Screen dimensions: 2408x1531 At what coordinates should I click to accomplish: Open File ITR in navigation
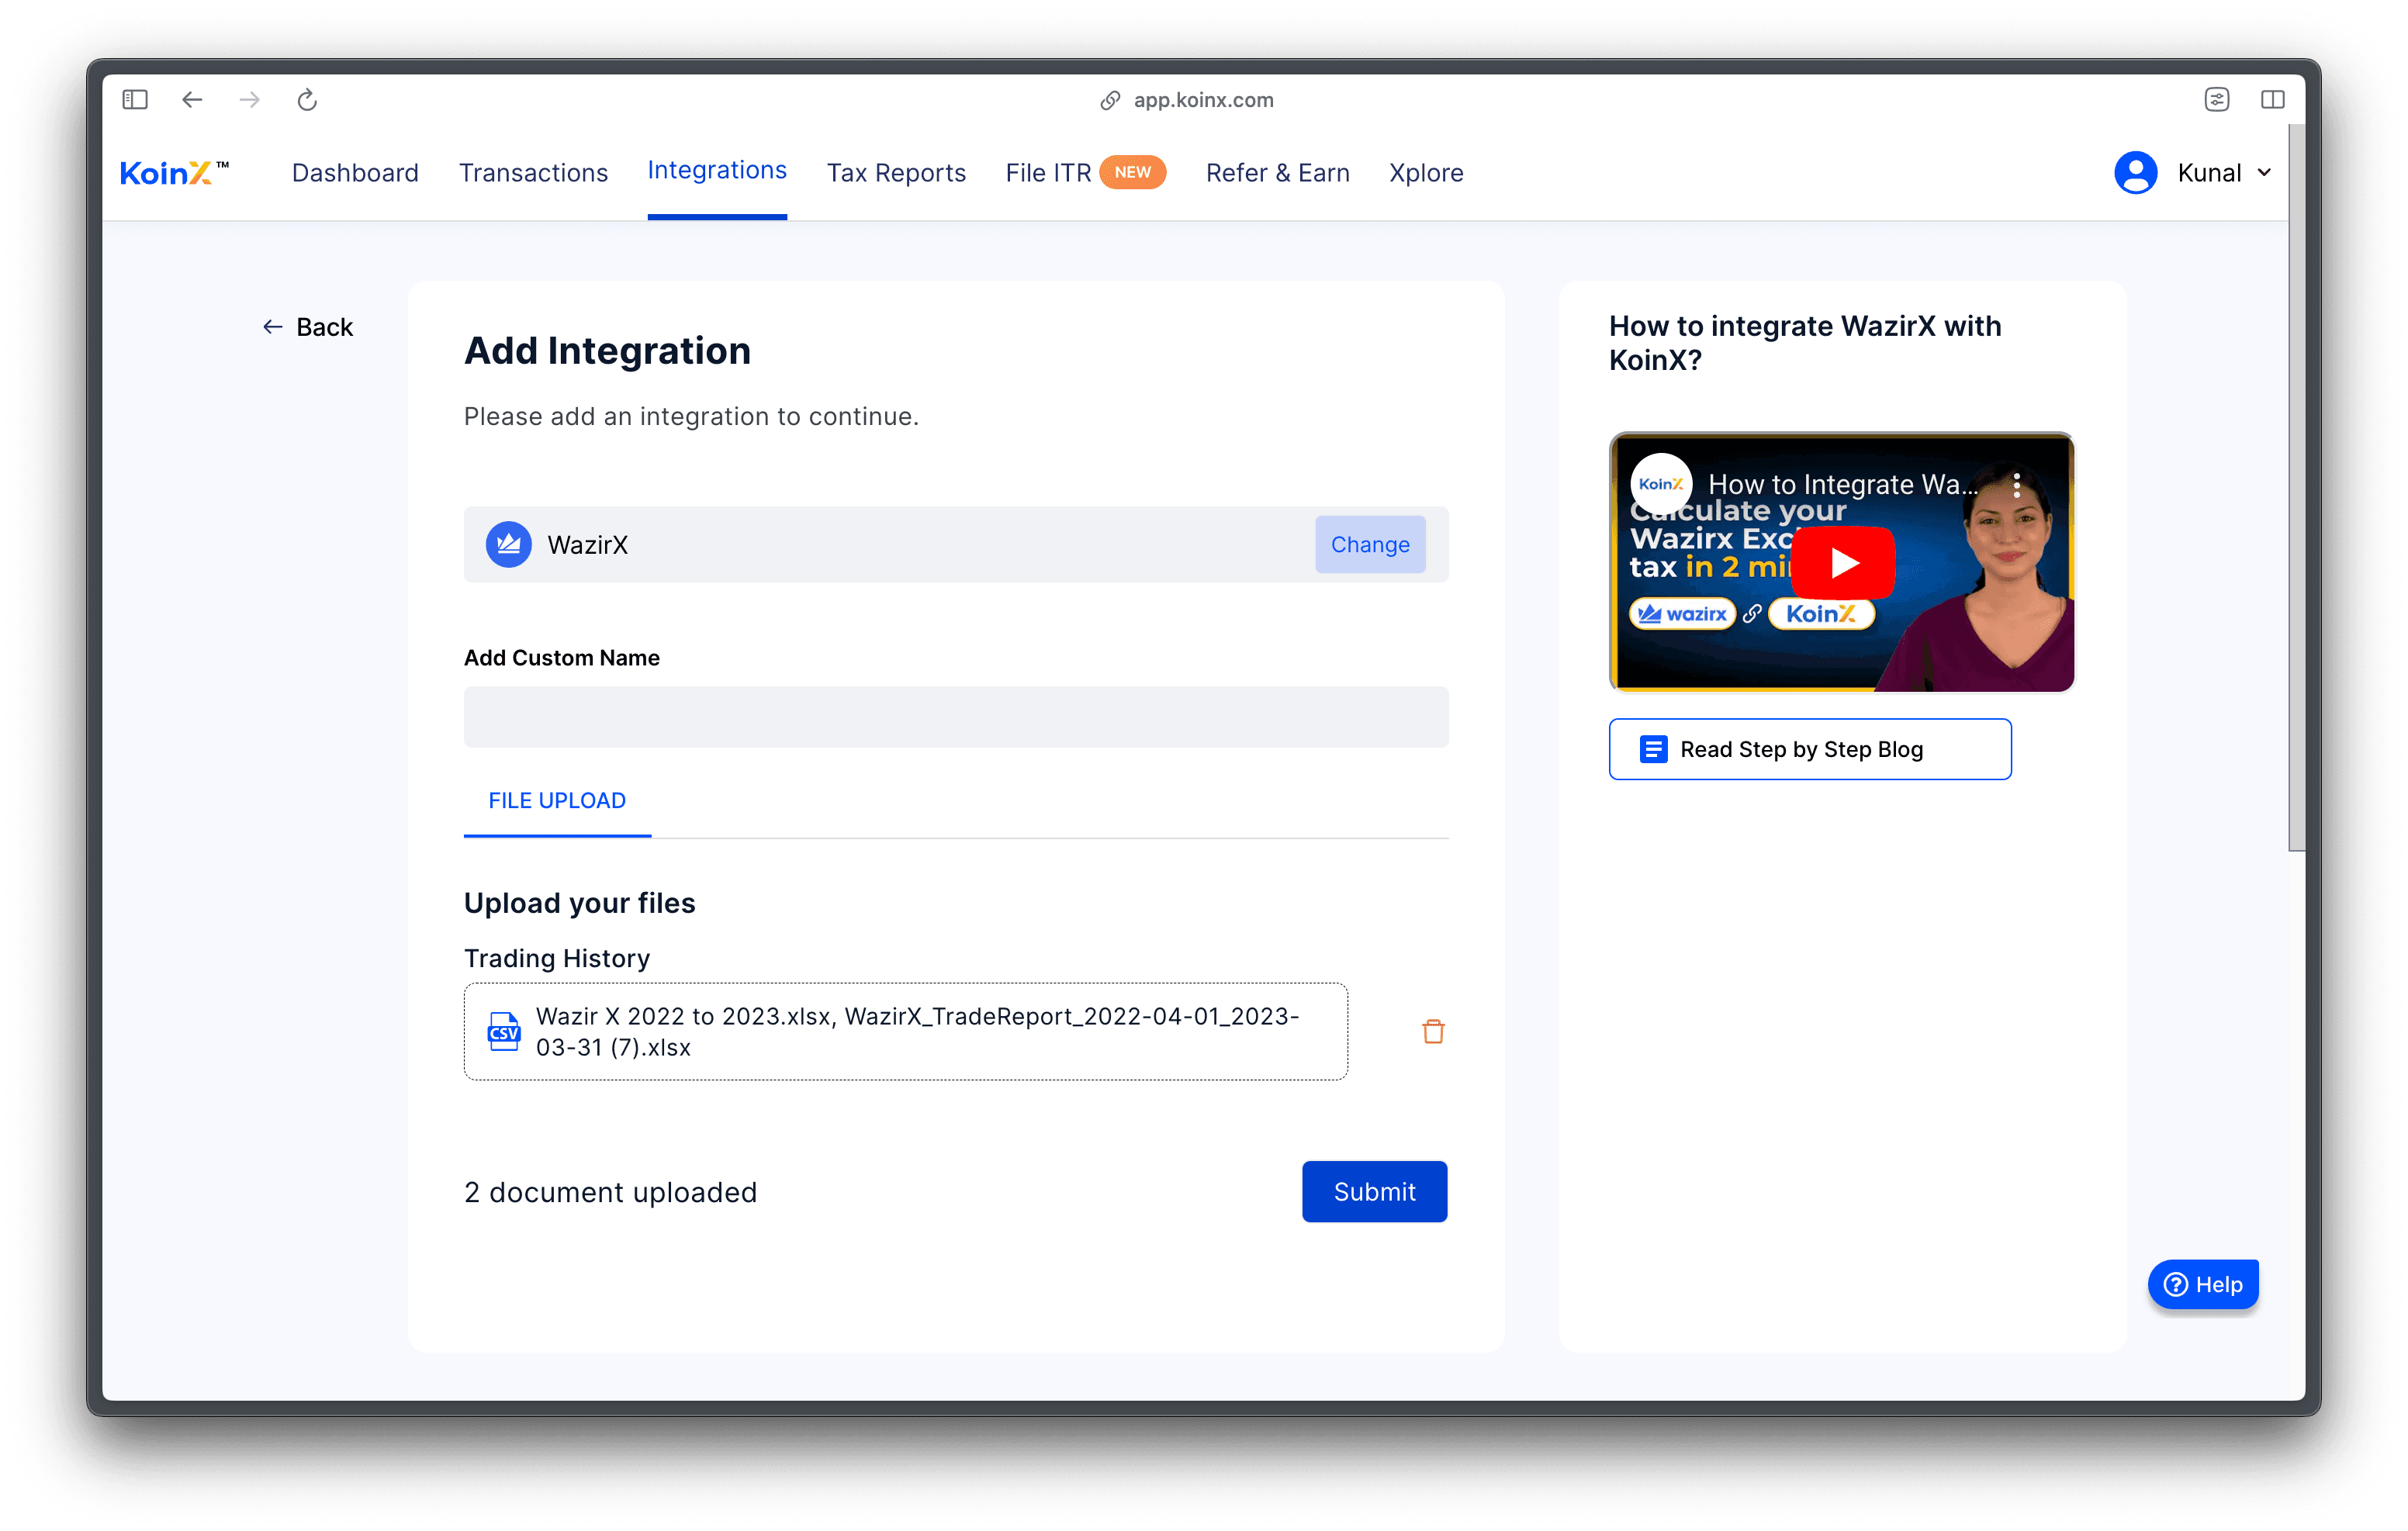pyautogui.click(x=1048, y=173)
